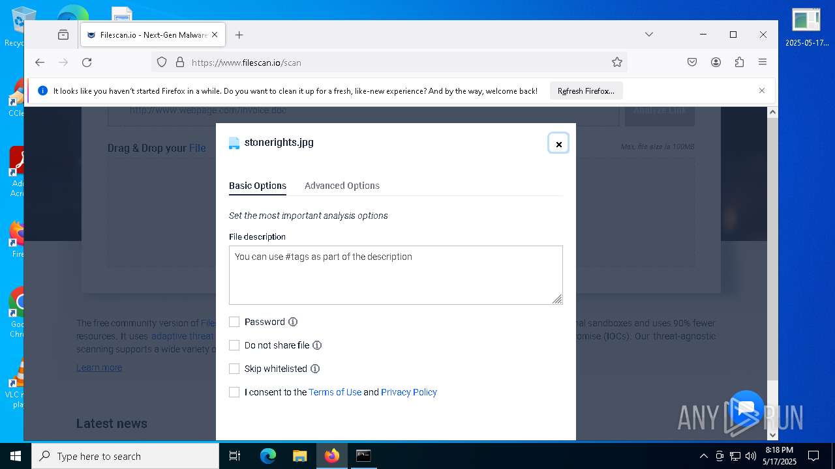
Task: Open File Explorer from the taskbar
Action: (x=299, y=456)
